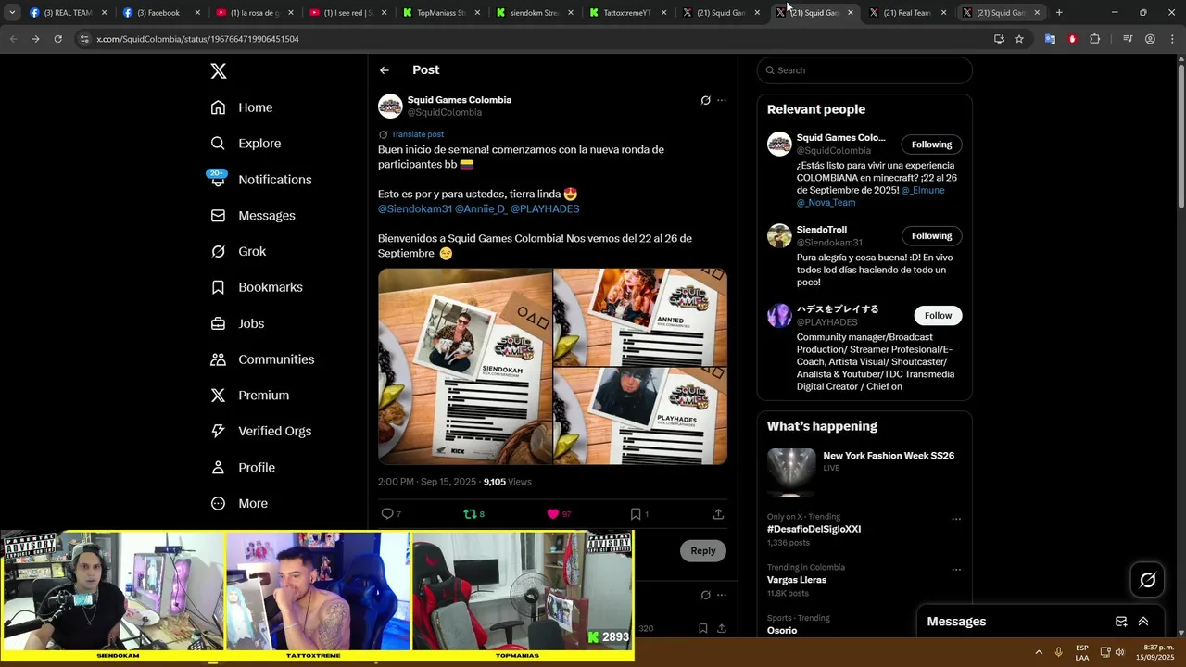Open Profile in the sidebar
Viewport: 1186px width, 667px height.
point(243,468)
